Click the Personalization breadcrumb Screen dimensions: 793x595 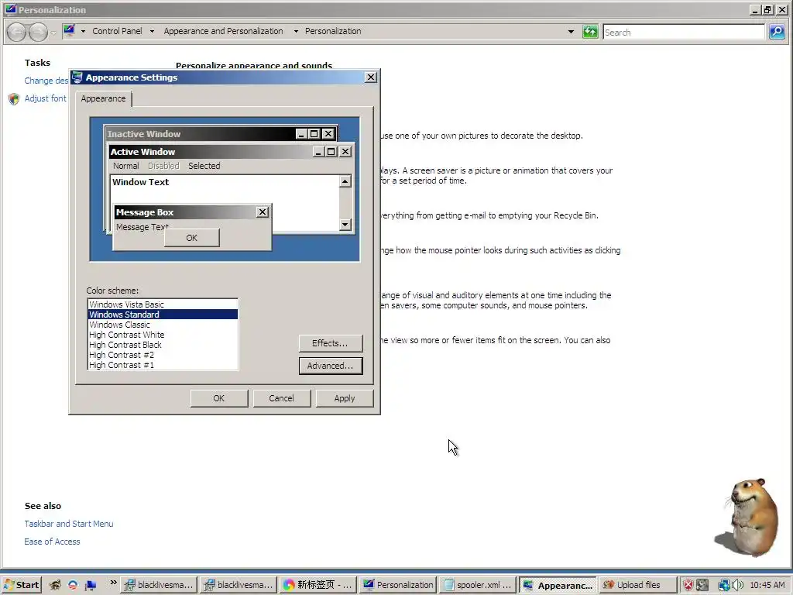click(333, 31)
